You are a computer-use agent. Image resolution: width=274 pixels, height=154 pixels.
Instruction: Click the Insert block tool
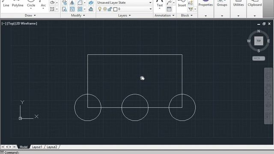(182, 4)
